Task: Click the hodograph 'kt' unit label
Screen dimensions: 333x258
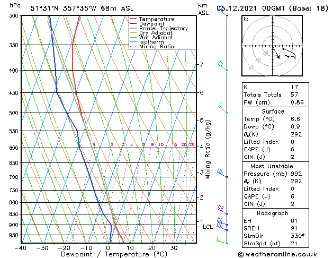Action: [246, 19]
